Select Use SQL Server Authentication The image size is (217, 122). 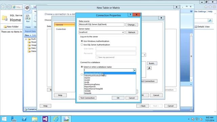click(82, 45)
